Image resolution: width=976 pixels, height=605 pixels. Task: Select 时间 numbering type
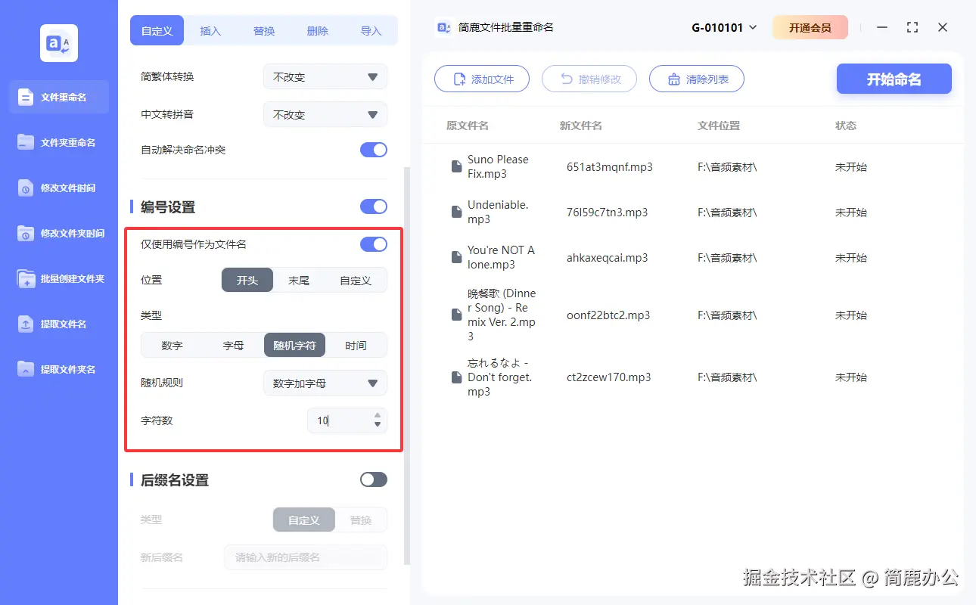[356, 345]
